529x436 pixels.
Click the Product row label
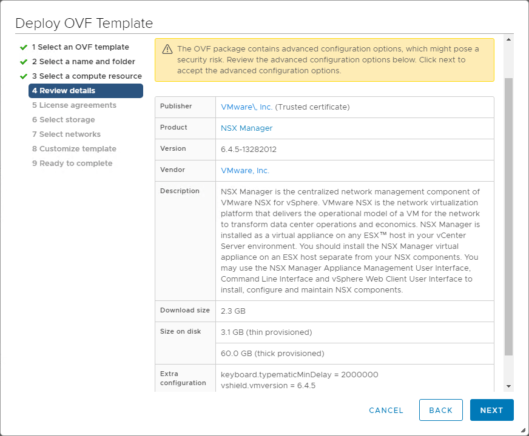coord(174,127)
